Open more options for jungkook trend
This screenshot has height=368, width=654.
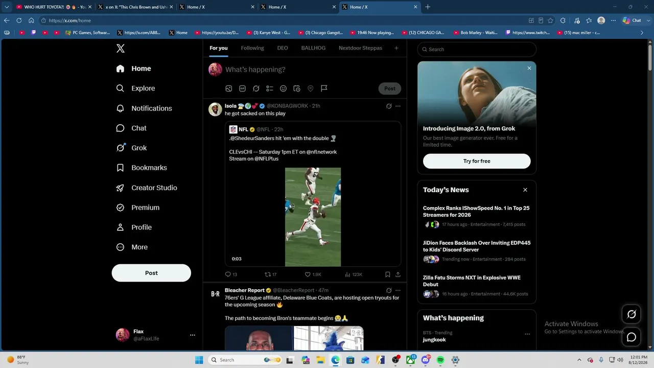tap(527, 334)
